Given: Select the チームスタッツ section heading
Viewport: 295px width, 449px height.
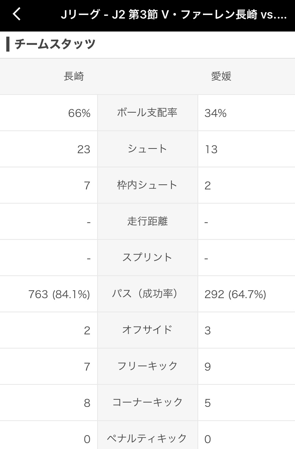Looking at the screenshot, I should click(55, 44).
